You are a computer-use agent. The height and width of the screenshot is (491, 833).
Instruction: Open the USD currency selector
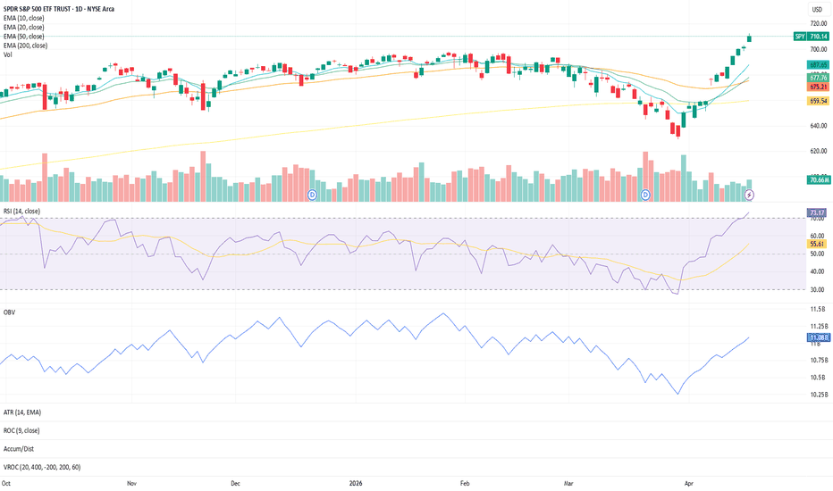[x=817, y=9]
